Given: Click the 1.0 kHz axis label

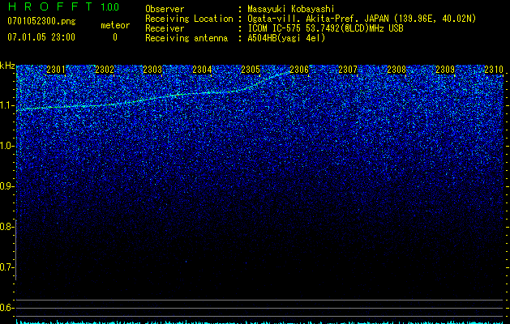Looking at the screenshot, I should tap(6, 146).
